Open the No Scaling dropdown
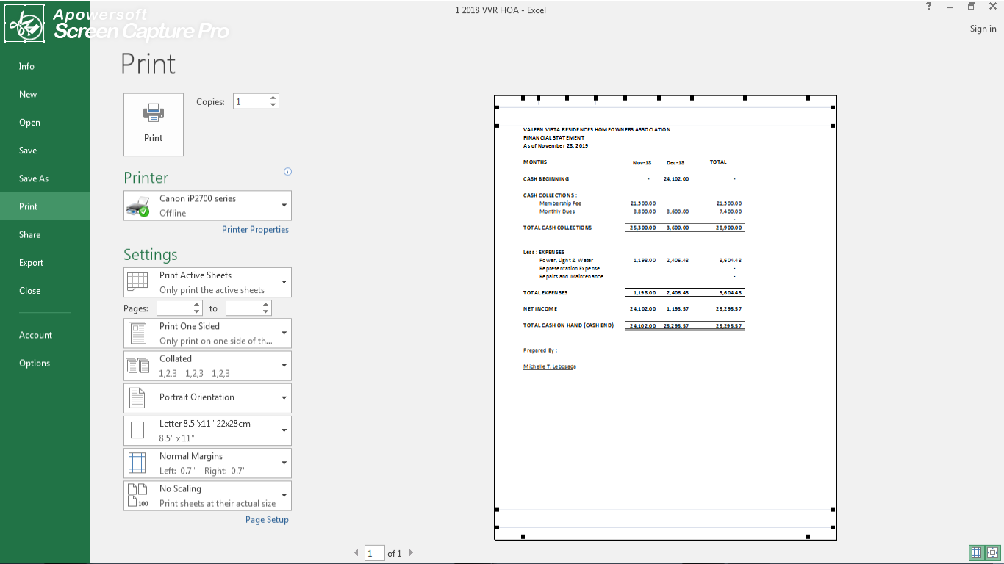 [207, 496]
